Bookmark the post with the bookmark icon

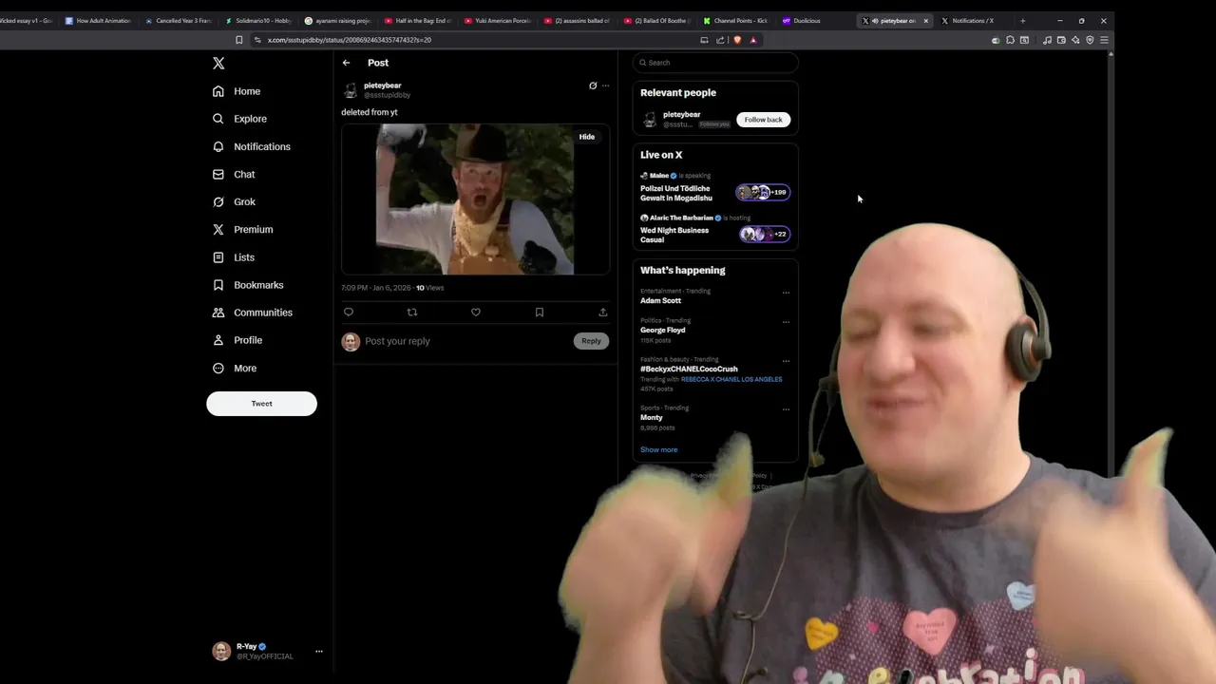(x=540, y=312)
